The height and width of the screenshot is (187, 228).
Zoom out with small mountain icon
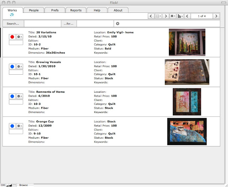pyautogui.click(x=7, y=186)
